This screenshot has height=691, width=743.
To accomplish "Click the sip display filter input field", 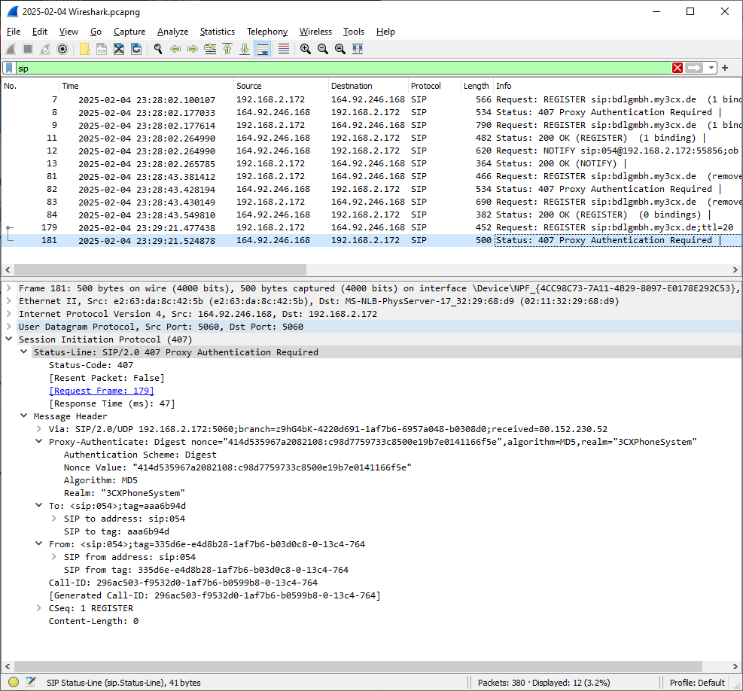I will pos(343,68).
